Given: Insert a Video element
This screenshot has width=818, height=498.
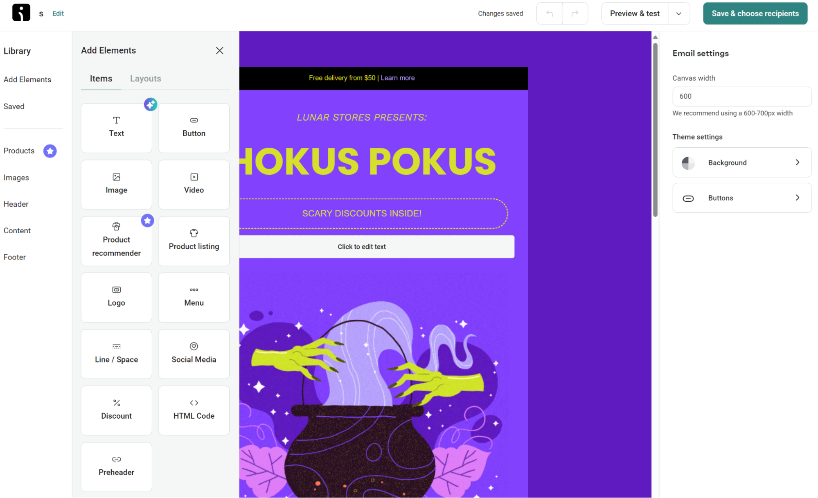Looking at the screenshot, I should coord(194,185).
